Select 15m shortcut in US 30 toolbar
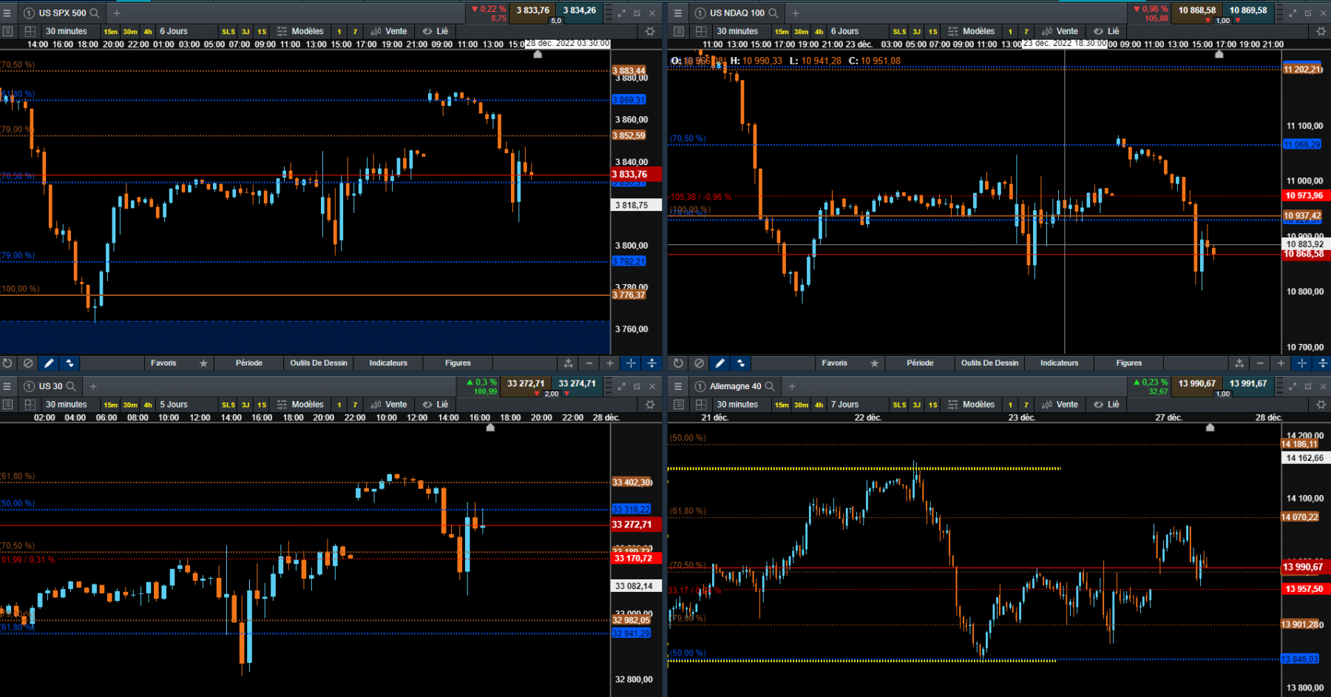The height and width of the screenshot is (697, 1331). point(111,405)
